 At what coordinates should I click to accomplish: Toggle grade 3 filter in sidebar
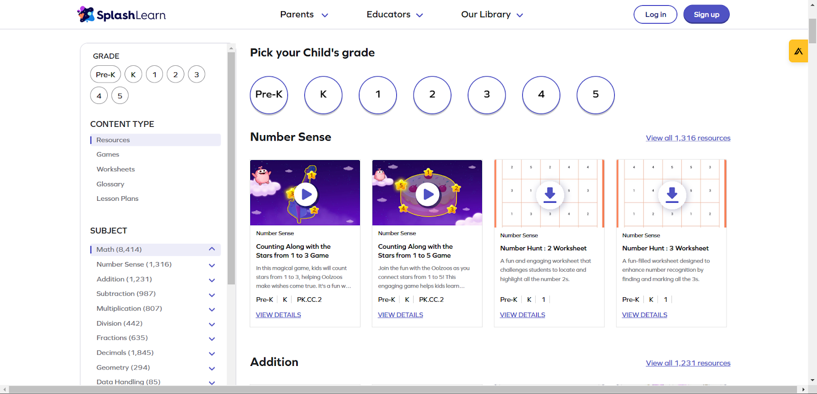[197, 74]
